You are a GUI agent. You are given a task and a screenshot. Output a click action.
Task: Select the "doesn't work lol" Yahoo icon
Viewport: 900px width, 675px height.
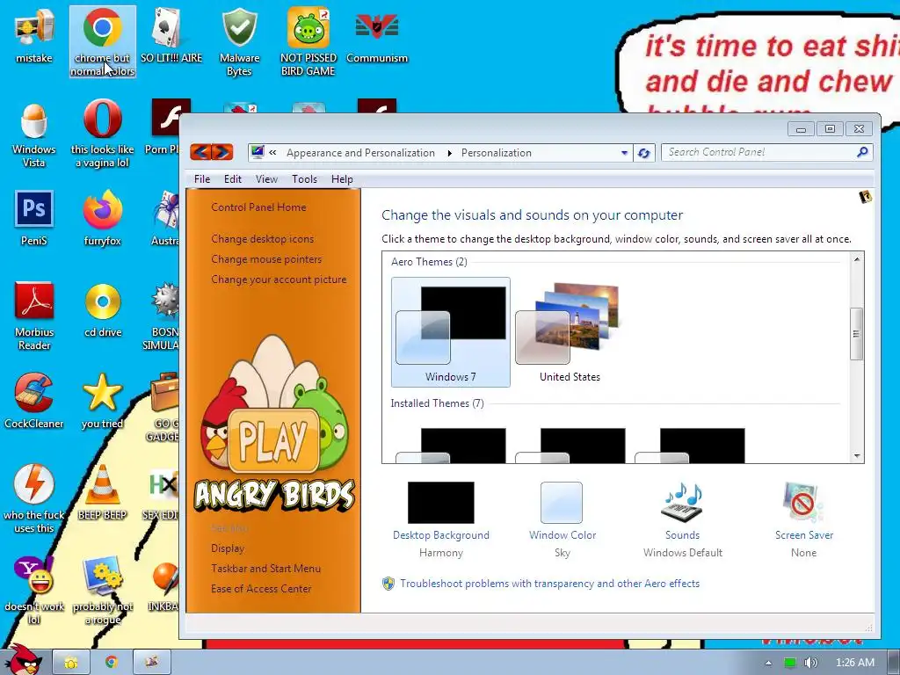coord(34,590)
